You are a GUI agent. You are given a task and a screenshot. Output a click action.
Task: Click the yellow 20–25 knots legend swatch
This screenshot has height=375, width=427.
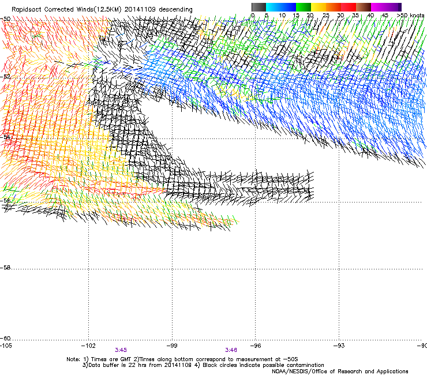pos(319,7)
